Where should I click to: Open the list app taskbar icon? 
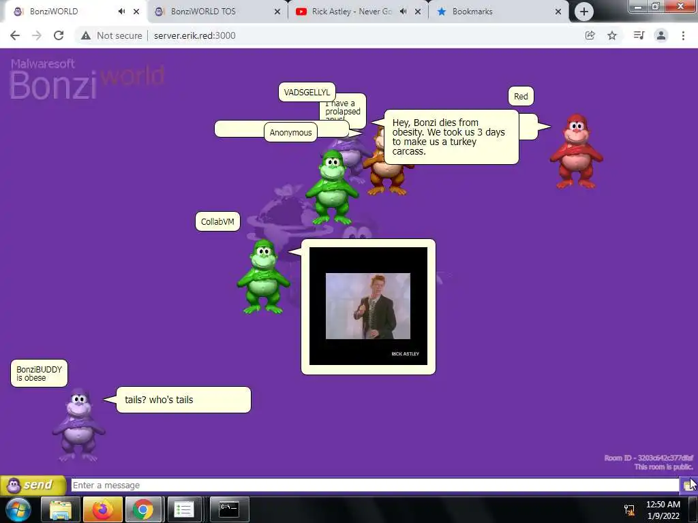tap(183, 509)
